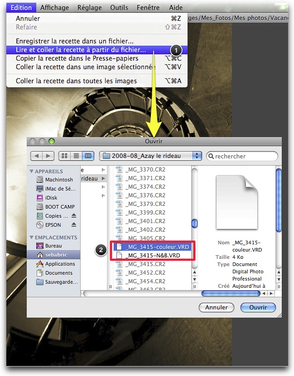Open the Outils menu
Screen dimensions: 294x376
[x=119, y=7]
